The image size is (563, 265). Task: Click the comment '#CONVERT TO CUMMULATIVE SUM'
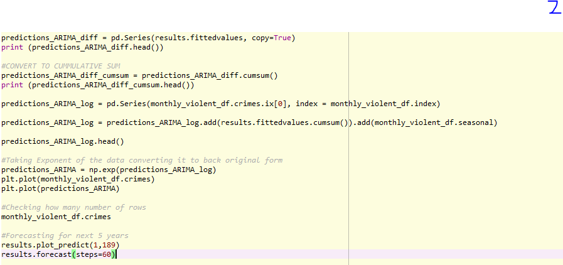(x=61, y=66)
